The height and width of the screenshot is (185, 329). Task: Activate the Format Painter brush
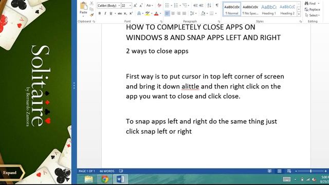point(92,15)
